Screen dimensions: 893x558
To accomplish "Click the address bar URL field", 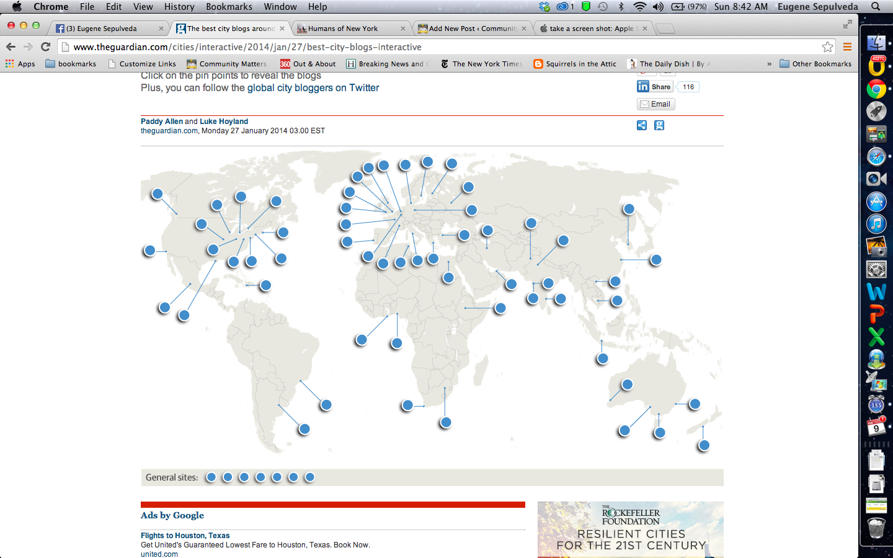I will coord(434,47).
